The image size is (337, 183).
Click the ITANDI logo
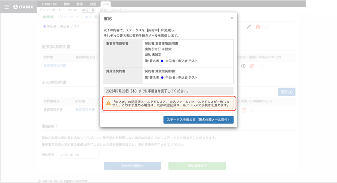click(23, 7)
